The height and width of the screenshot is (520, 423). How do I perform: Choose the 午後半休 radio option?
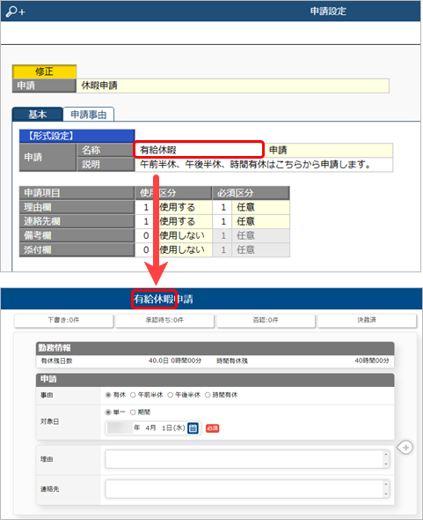(x=170, y=395)
